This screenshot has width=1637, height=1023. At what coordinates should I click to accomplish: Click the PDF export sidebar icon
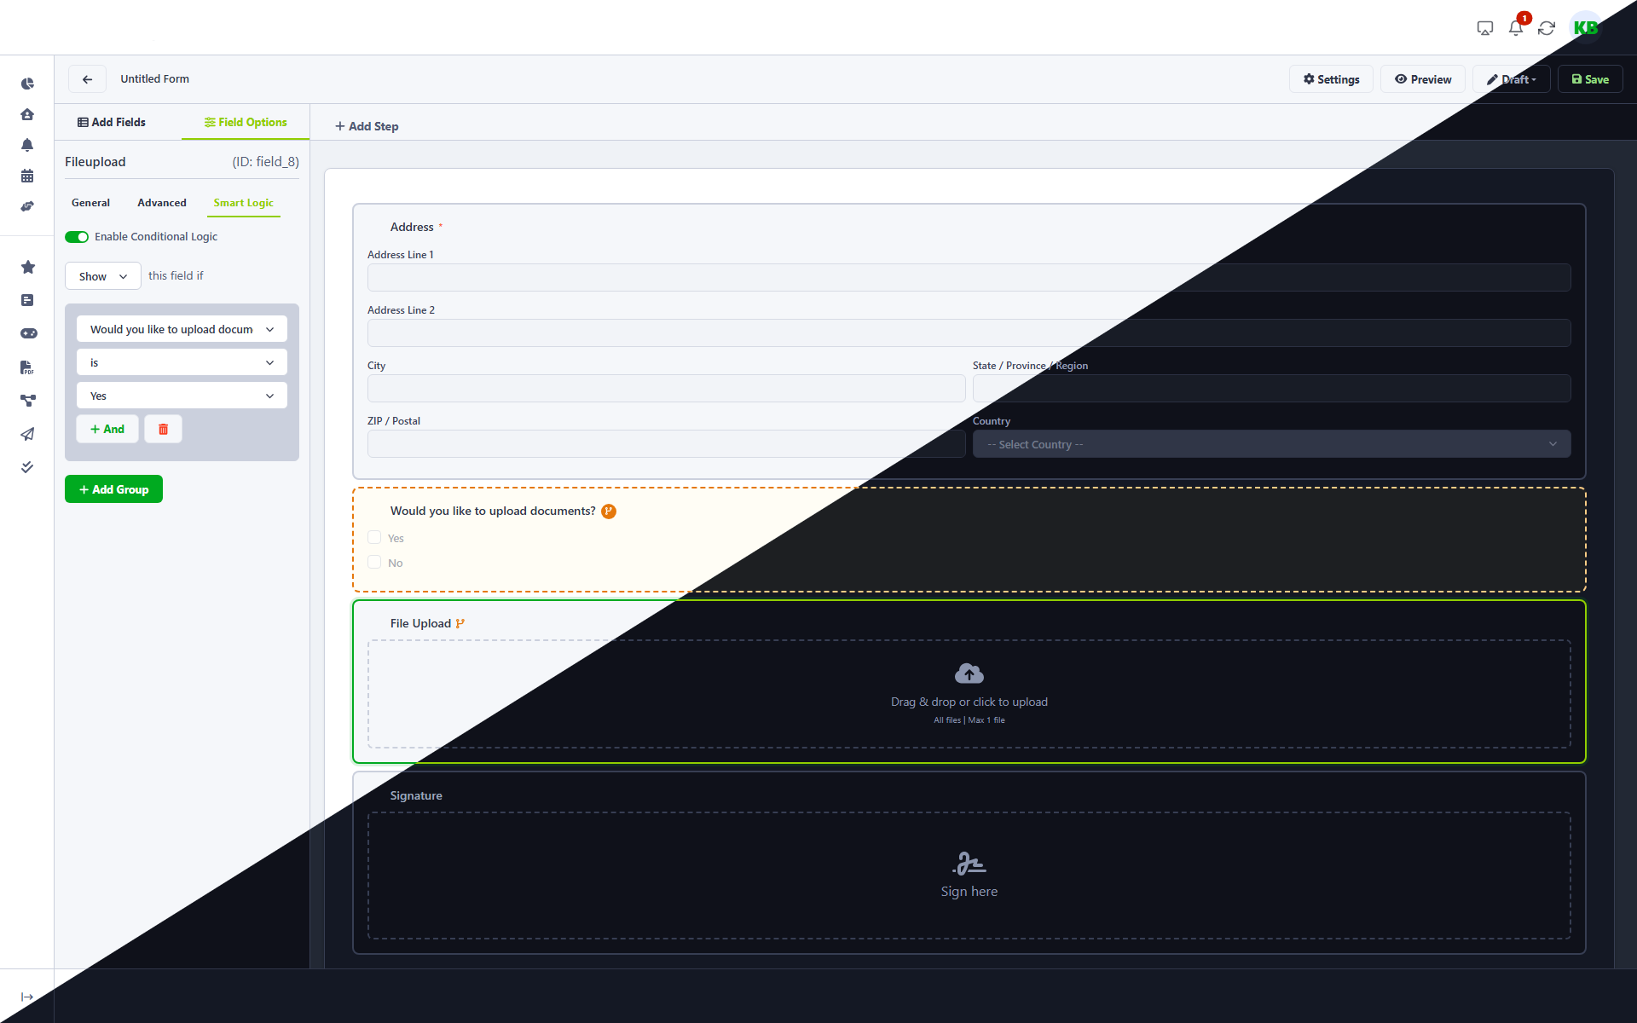27,367
